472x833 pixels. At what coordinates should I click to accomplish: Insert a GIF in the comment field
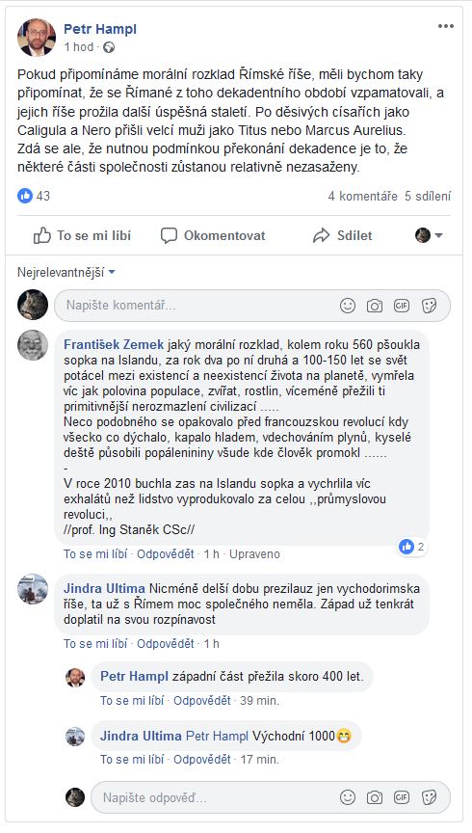point(402,306)
